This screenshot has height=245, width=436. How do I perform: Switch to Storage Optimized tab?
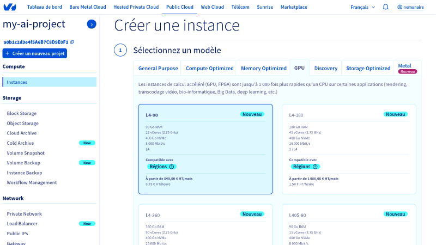tap(368, 69)
